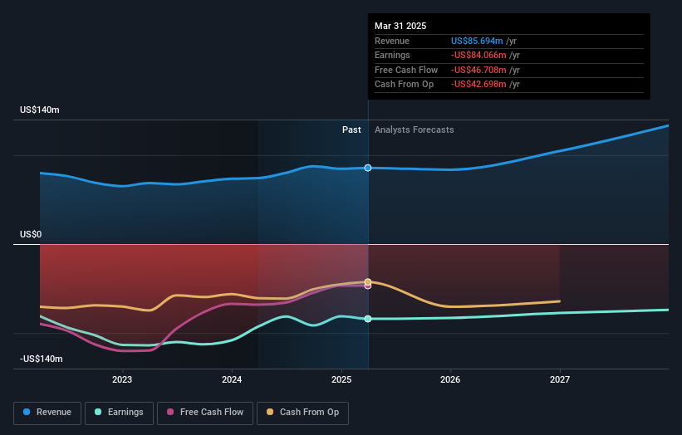Click the Free Cash Flow label in tooltip

coord(406,70)
